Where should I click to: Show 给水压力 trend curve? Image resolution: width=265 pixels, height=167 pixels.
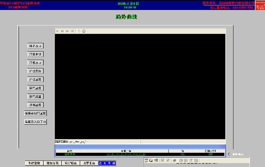point(35,46)
